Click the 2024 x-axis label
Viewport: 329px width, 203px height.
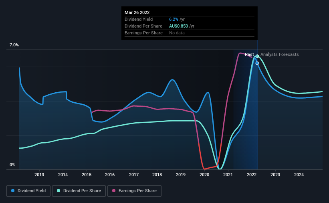(x=299, y=175)
